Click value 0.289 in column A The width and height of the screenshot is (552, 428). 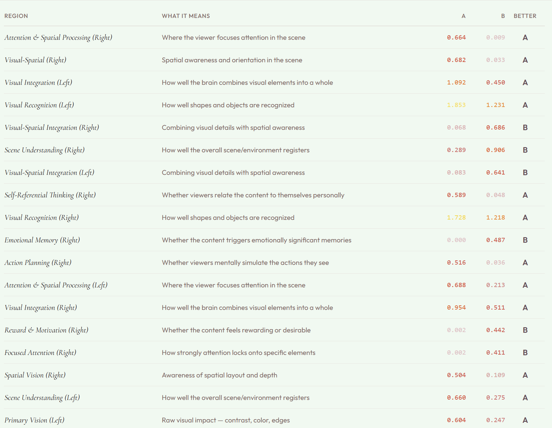pyautogui.click(x=456, y=150)
